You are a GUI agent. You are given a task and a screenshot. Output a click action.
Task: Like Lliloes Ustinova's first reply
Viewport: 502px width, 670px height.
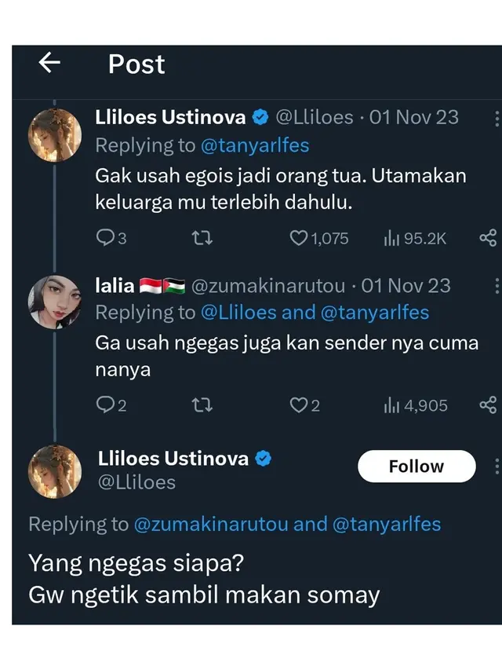point(300,237)
